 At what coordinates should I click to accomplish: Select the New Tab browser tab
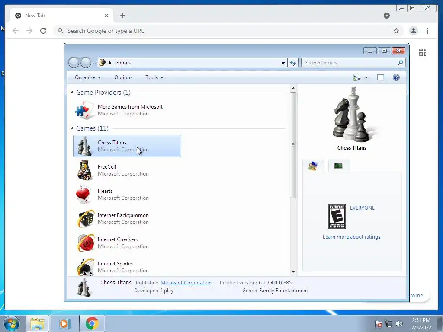point(61,16)
